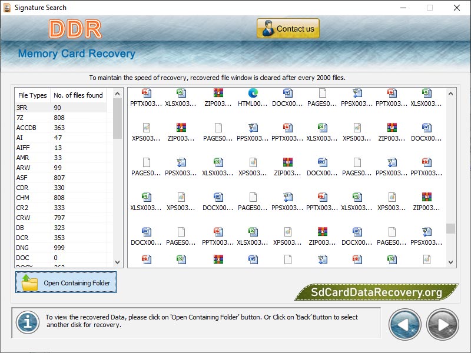This screenshot has width=471, height=353.
Task: Click the File Types column header
Action: tap(32, 95)
